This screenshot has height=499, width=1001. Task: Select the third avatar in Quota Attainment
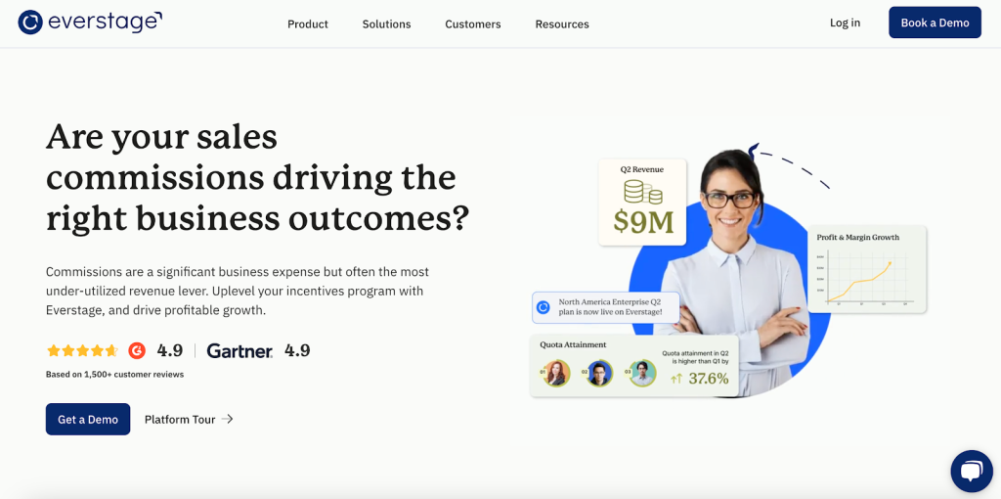click(642, 373)
